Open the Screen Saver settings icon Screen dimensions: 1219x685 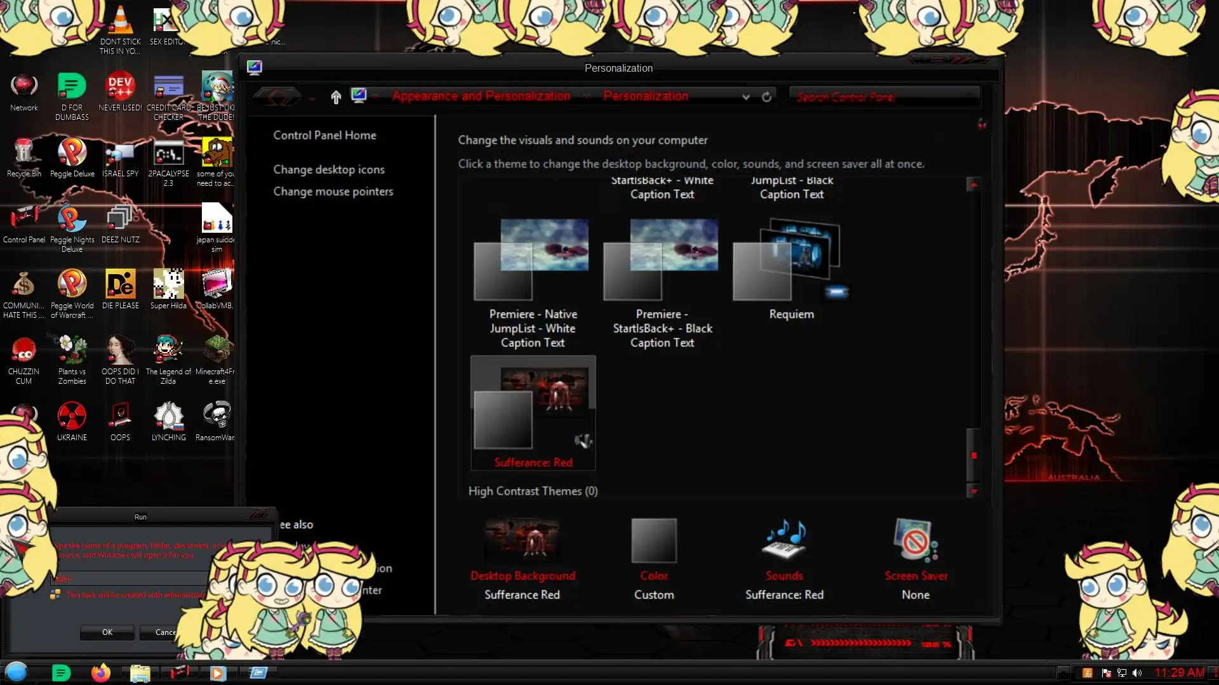tap(915, 541)
